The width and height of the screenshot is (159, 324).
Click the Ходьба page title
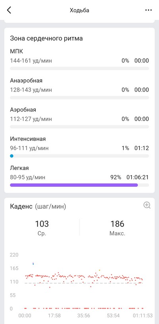(79, 10)
